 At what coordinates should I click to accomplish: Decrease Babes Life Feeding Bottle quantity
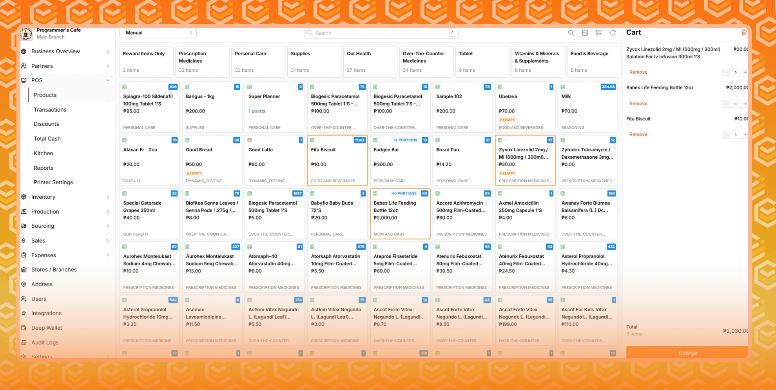point(726,104)
